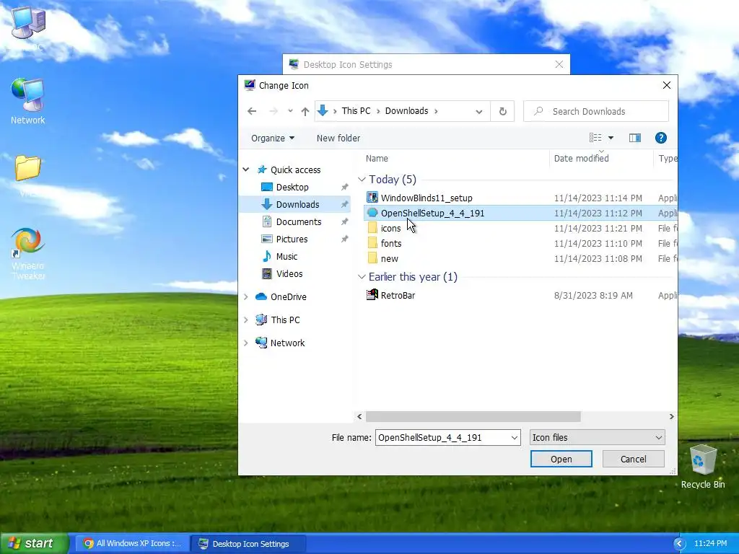This screenshot has width=739, height=554.
Task: Expand the address bar history dropdown
Action: click(479, 112)
